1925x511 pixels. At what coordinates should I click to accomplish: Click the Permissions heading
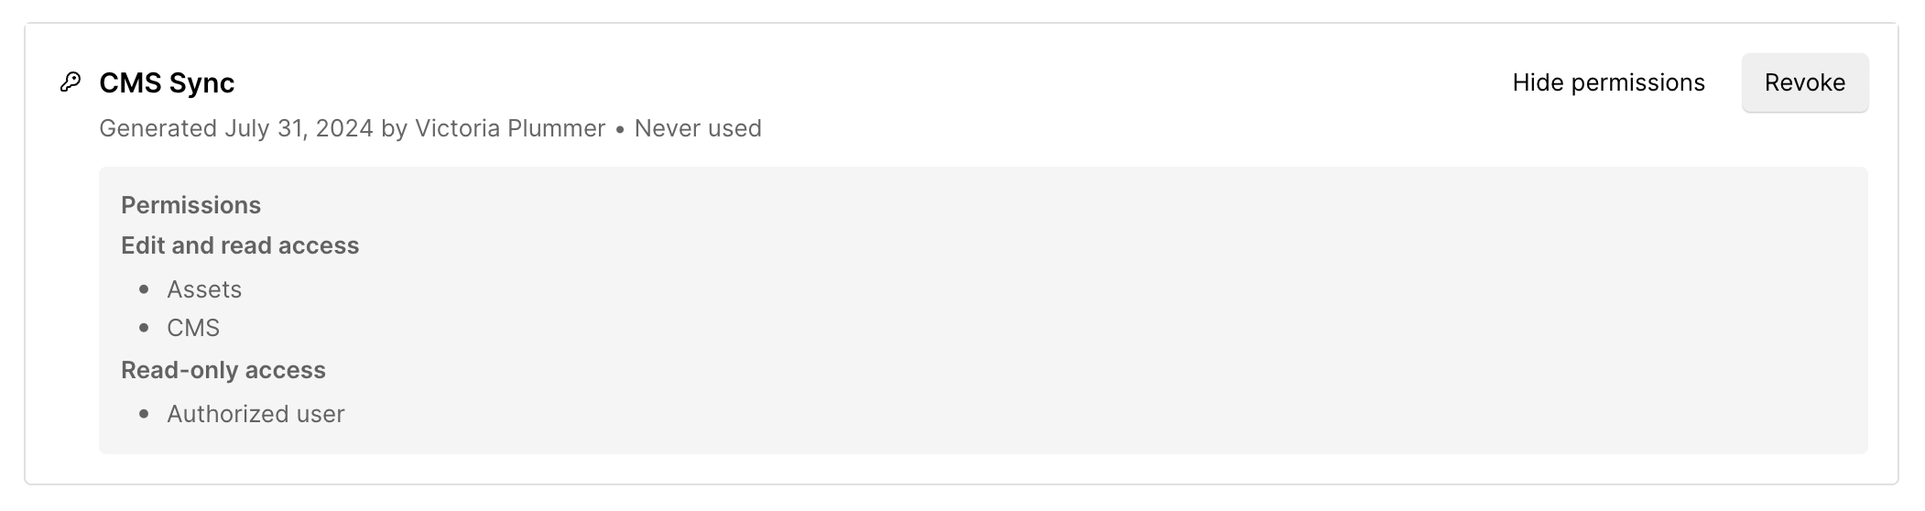pos(190,205)
